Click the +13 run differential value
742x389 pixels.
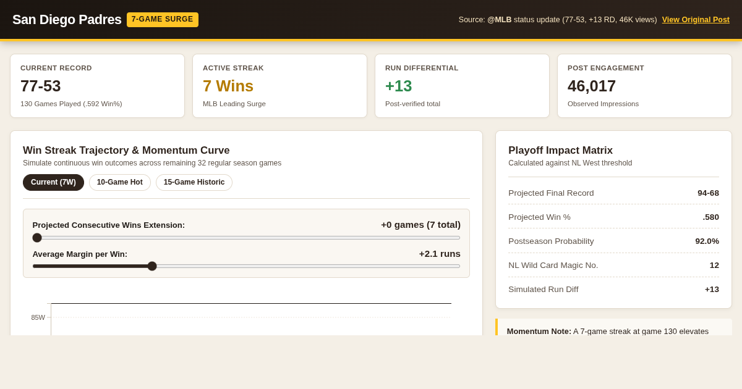click(x=398, y=86)
